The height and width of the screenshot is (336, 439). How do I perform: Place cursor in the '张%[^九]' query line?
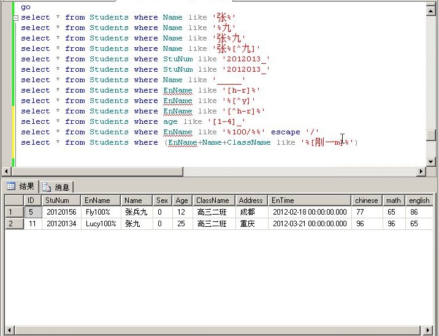(x=140, y=48)
